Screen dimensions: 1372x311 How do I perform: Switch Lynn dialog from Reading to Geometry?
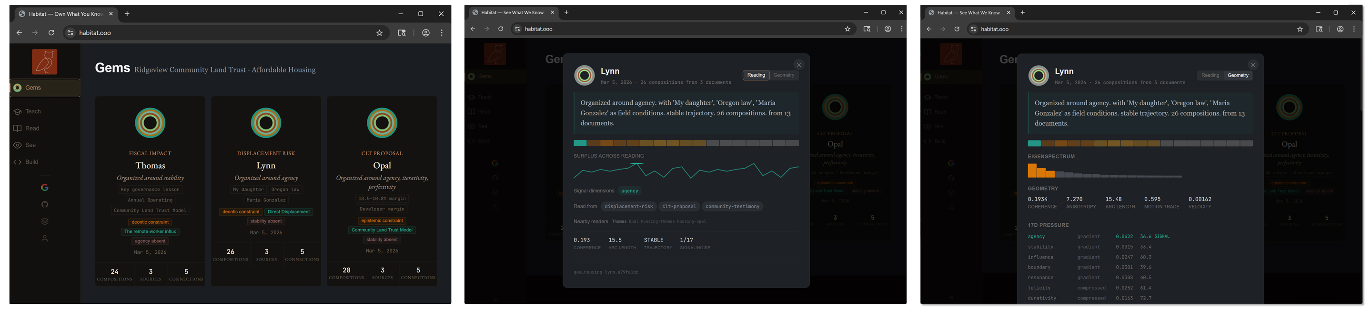tap(784, 75)
